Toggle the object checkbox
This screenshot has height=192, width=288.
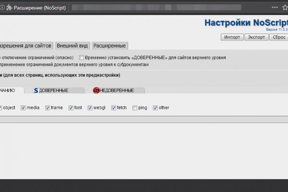point(0,108)
